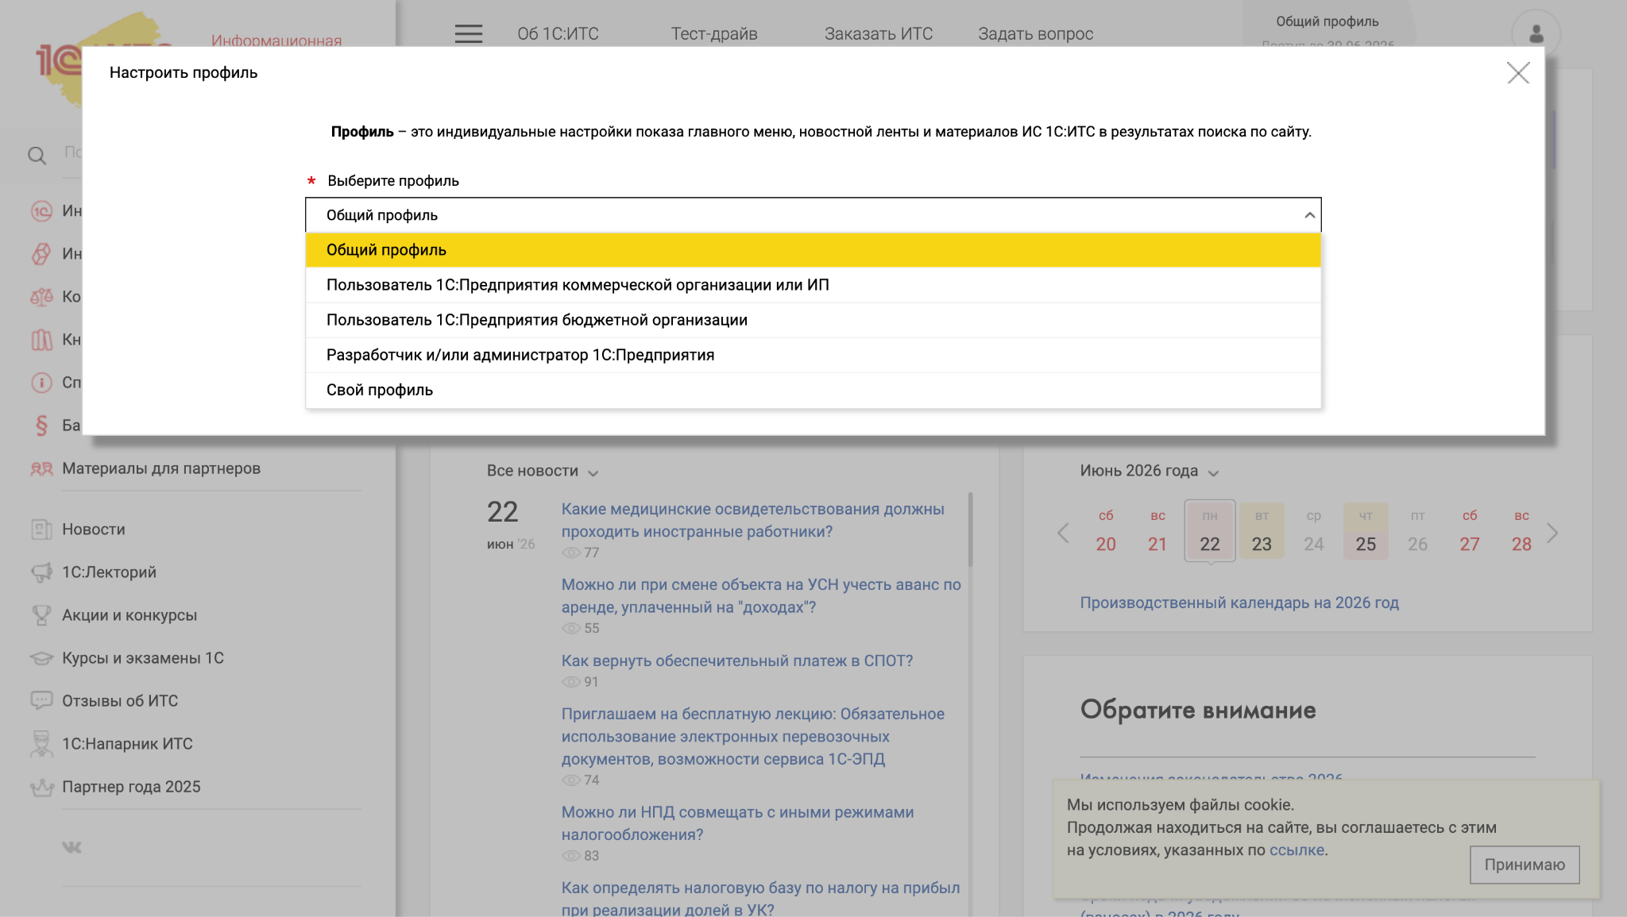The image size is (1627, 917).
Task: Select Общий профиль option in list
Action: (813, 250)
